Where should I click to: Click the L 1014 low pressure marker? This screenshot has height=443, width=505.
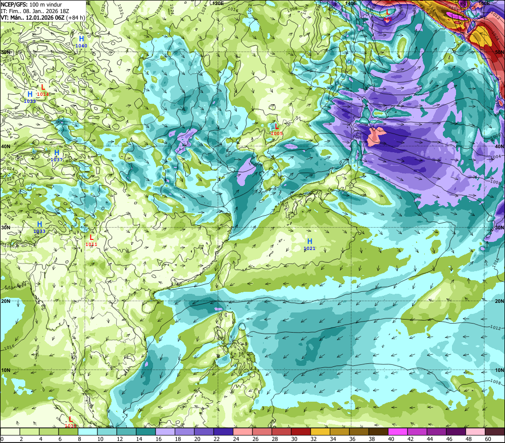pyautogui.click(x=43, y=90)
